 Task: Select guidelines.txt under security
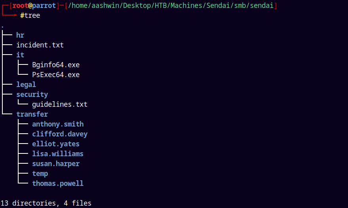click(60, 104)
